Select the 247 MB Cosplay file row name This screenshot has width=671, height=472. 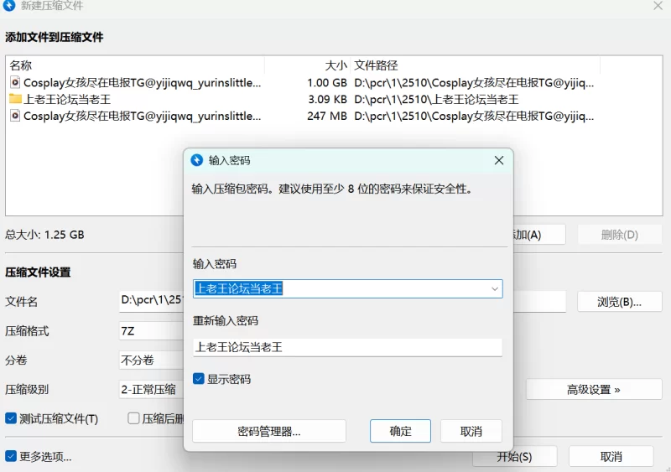[x=142, y=116]
